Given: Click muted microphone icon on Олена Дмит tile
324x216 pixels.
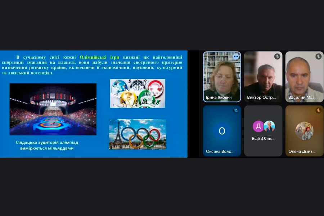Looking at the screenshot, I should click(x=319, y=111).
